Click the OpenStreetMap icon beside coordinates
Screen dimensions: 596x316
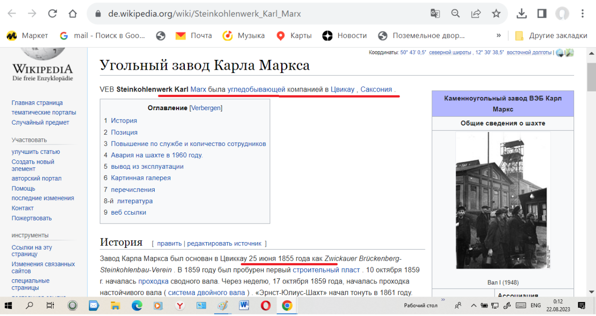pyautogui.click(x=569, y=53)
